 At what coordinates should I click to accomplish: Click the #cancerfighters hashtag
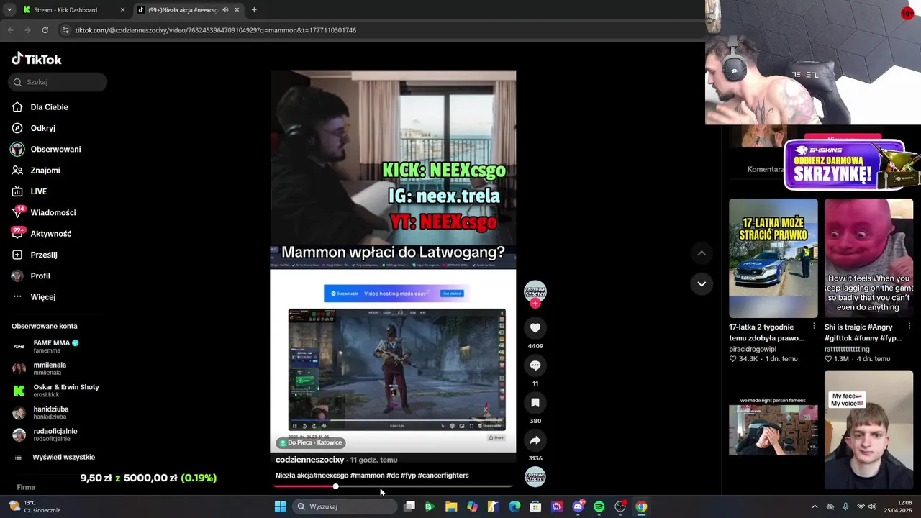coord(443,476)
